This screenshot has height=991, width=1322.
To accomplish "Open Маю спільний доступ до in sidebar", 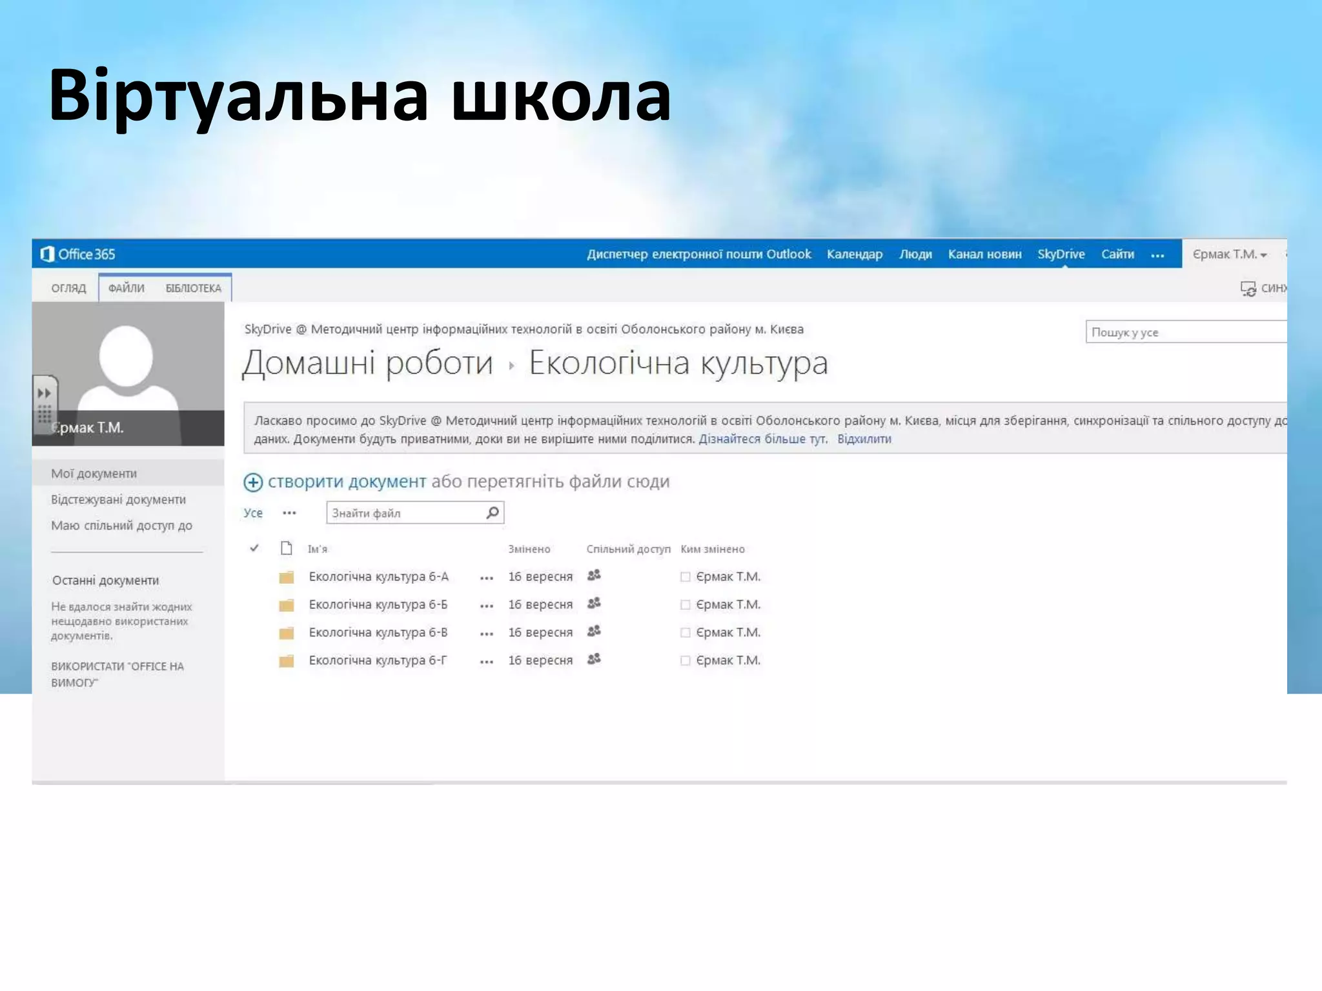I will pos(122,526).
